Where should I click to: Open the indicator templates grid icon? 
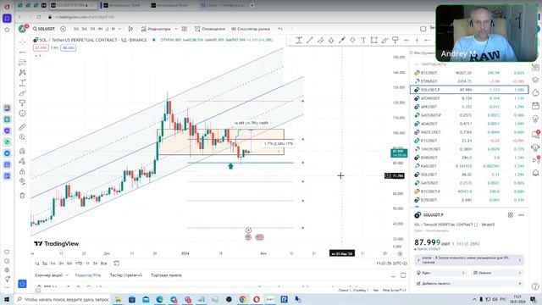coord(185,29)
